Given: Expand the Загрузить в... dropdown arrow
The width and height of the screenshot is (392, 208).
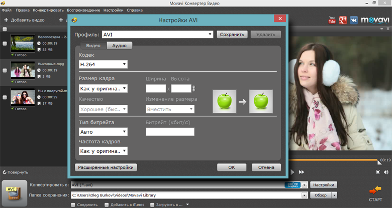Looking at the screenshot, I should [187, 204].
